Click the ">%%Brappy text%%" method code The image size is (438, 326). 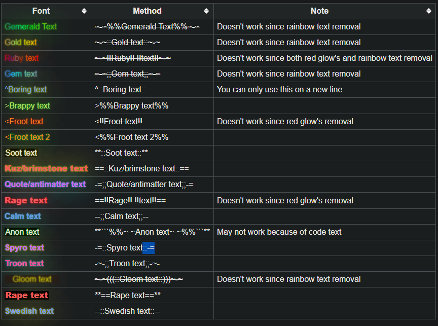pos(131,105)
